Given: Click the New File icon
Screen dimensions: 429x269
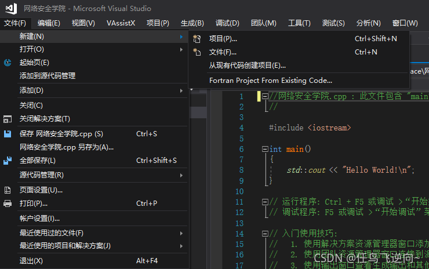Looking at the screenshot, I should click(x=197, y=52).
